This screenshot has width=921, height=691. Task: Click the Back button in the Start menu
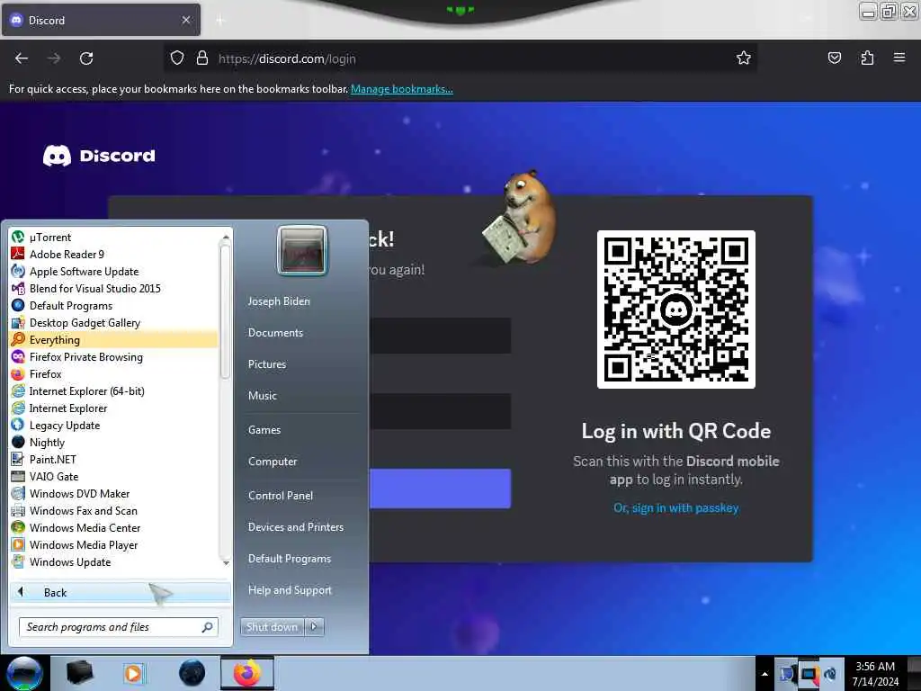[120, 592]
